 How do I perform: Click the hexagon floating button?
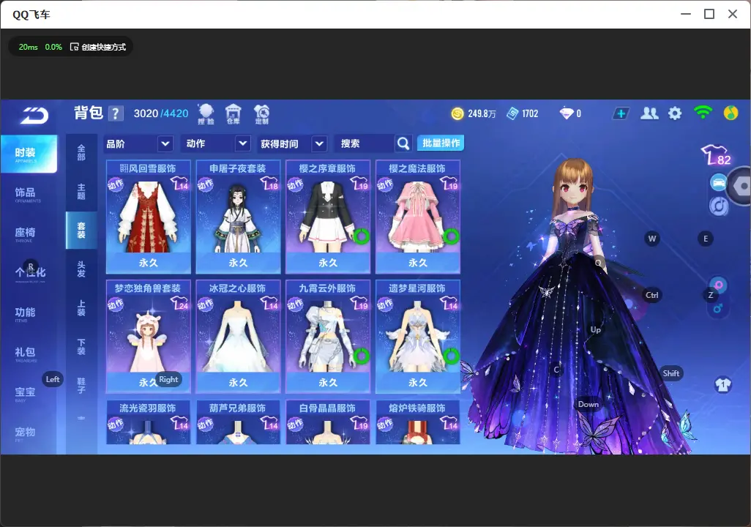point(741,187)
